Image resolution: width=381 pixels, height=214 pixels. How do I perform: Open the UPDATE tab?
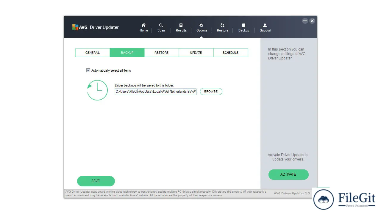[196, 53]
